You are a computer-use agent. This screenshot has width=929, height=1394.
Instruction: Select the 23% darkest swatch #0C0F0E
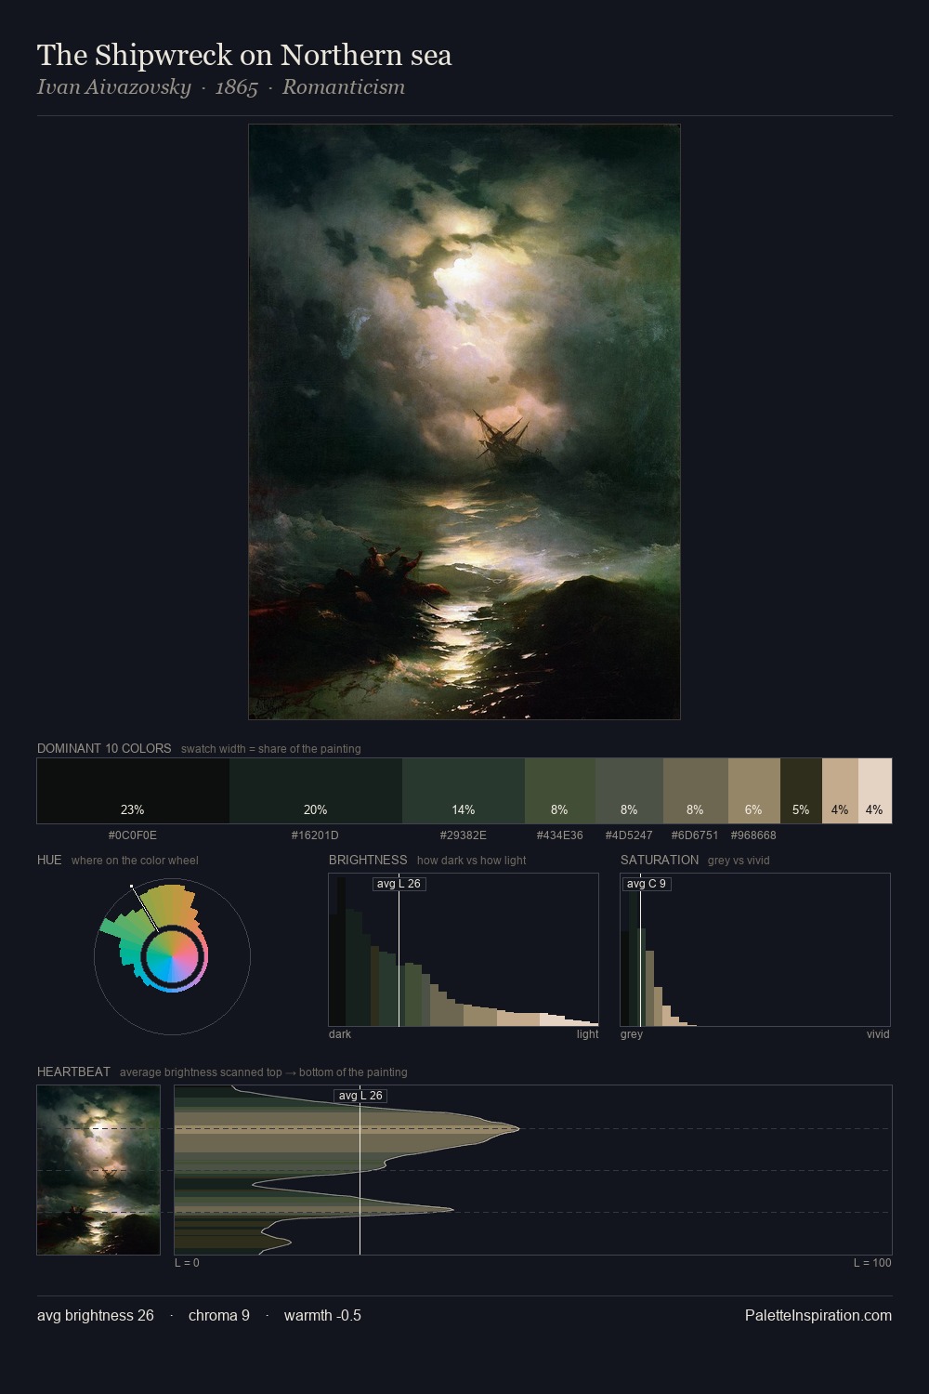click(x=133, y=791)
